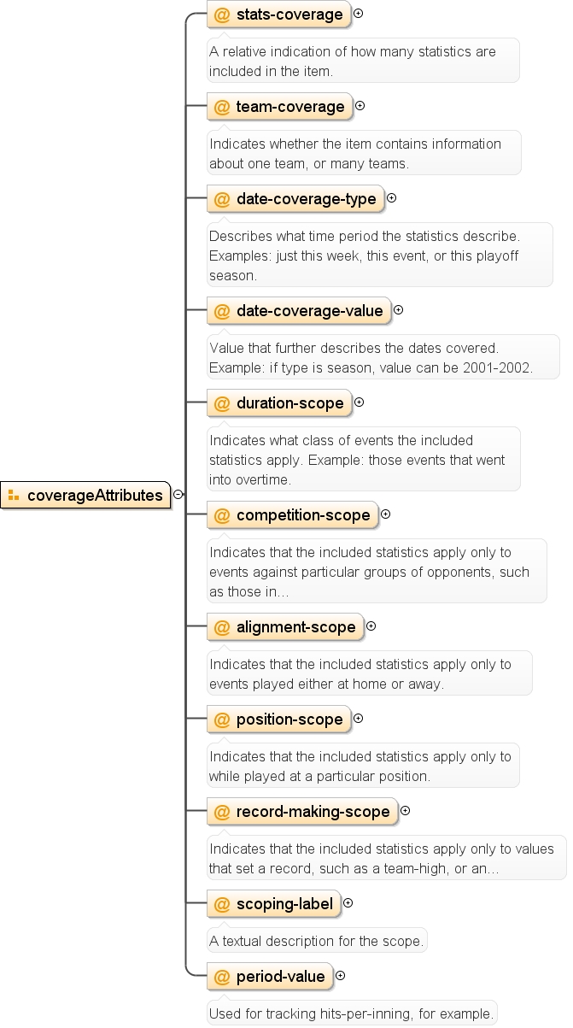Select the coverageAttributes root node label
573x1028 pixels.
tap(95, 496)
